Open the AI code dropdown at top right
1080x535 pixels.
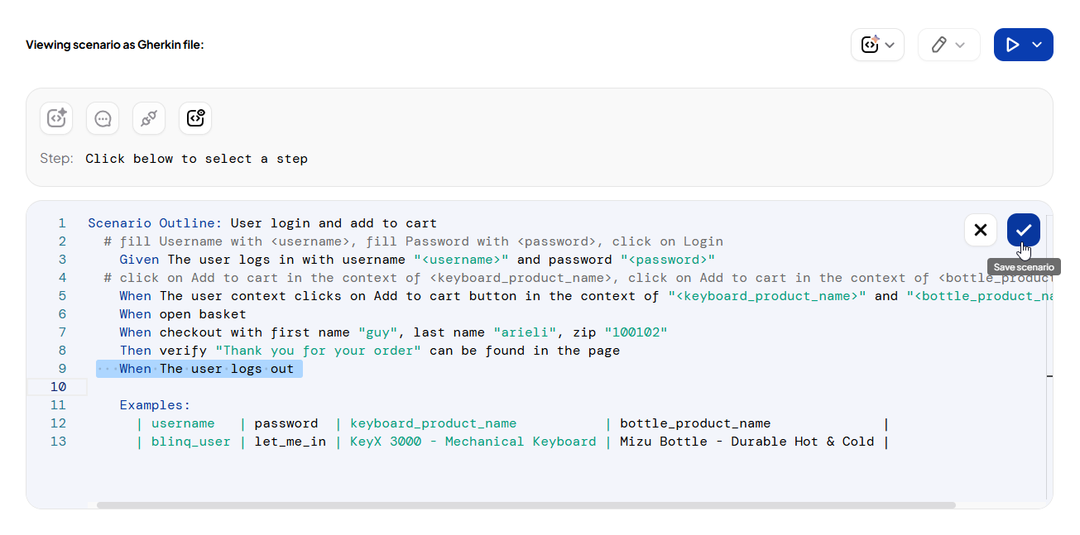[877, 45]
